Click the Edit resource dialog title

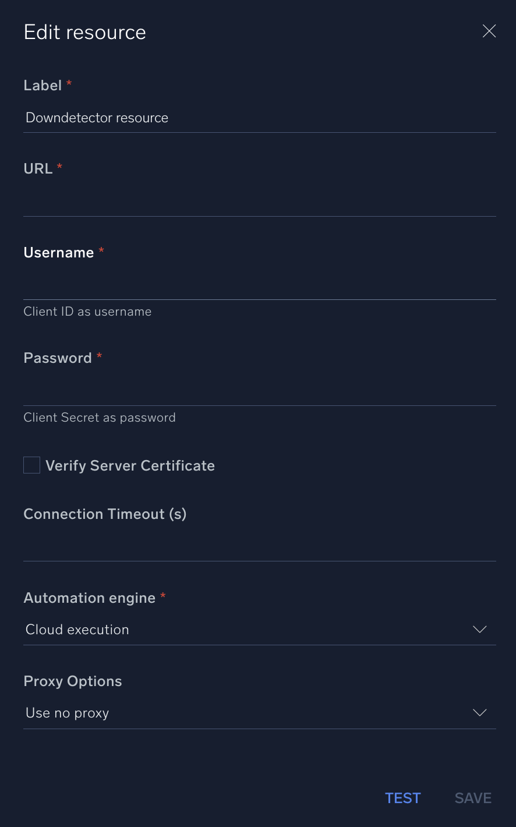pyautogui.click(x=84, y=32)
